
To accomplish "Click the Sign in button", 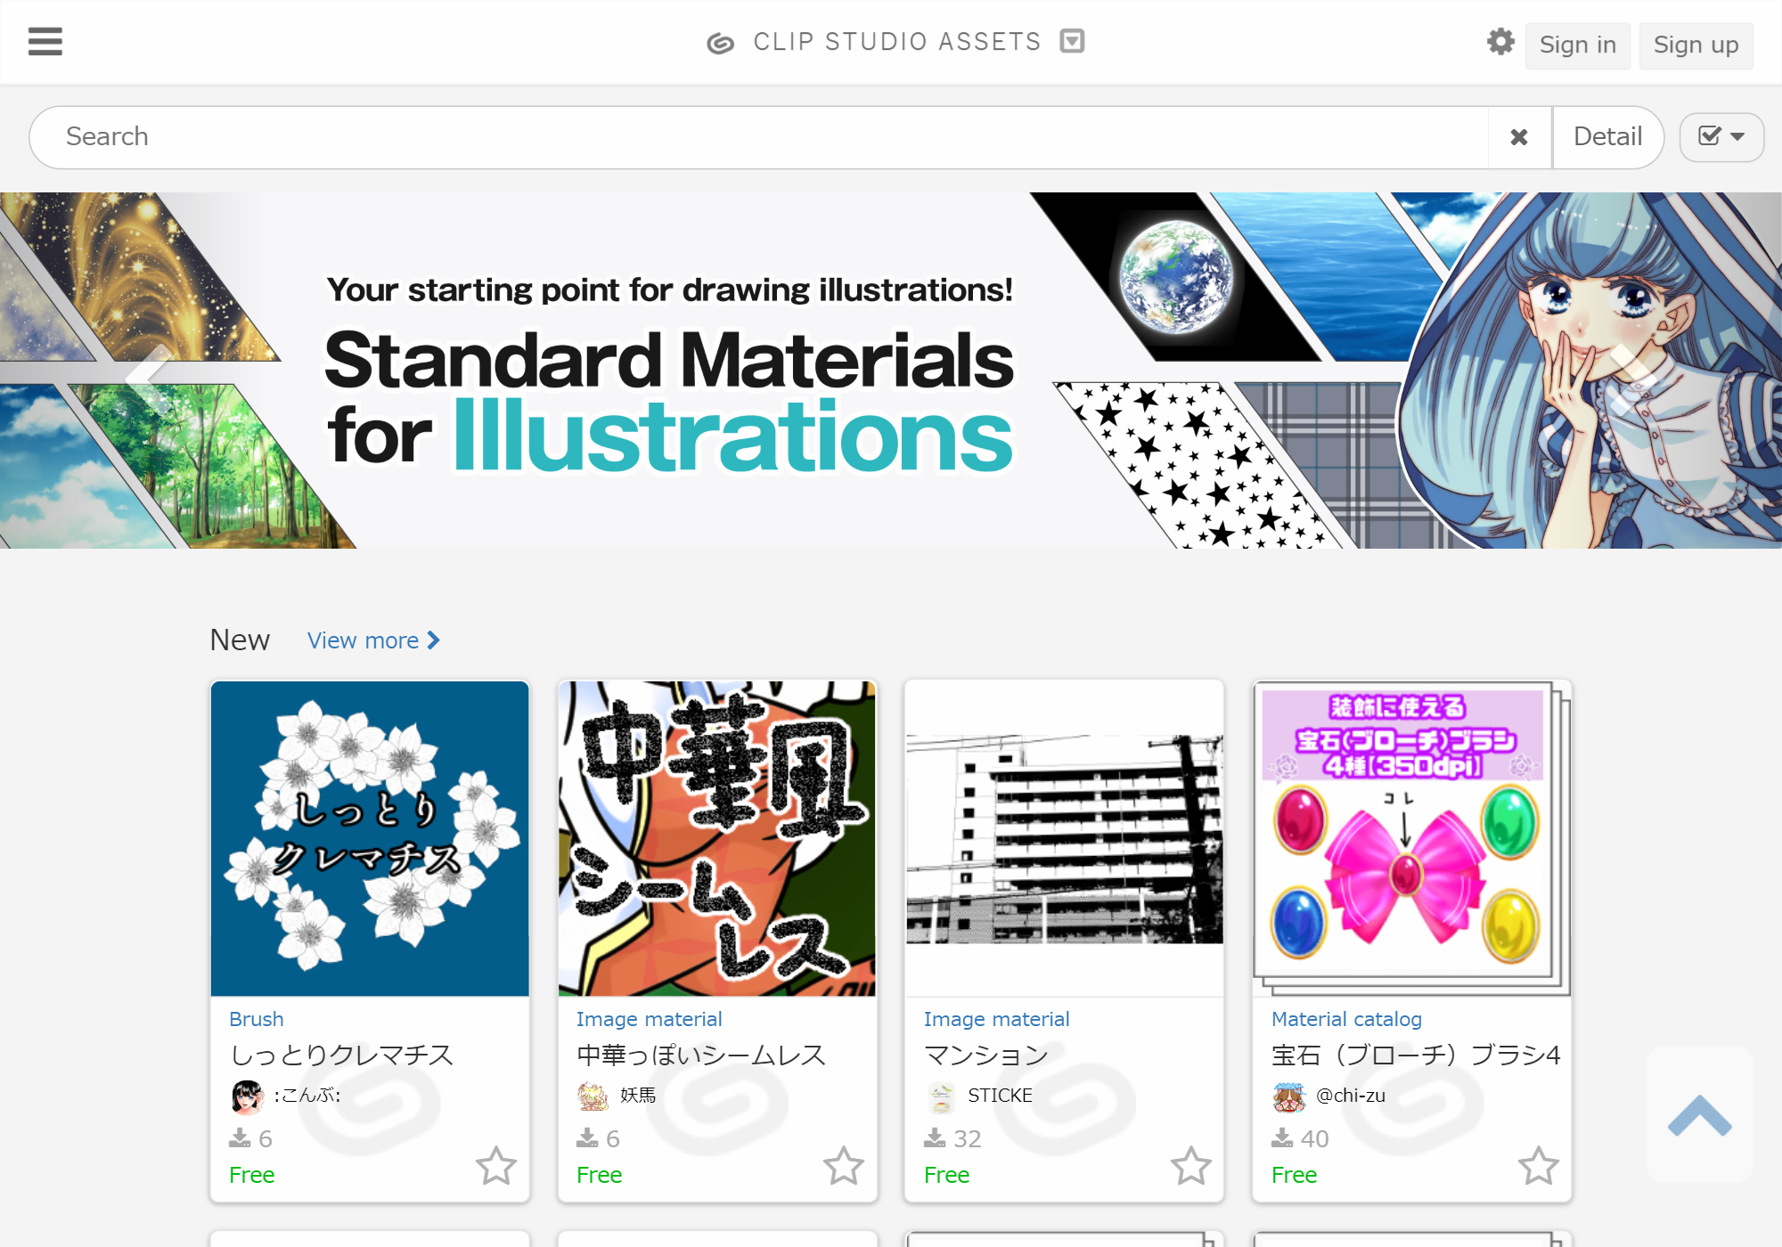I will click(x=1577, y=45).
